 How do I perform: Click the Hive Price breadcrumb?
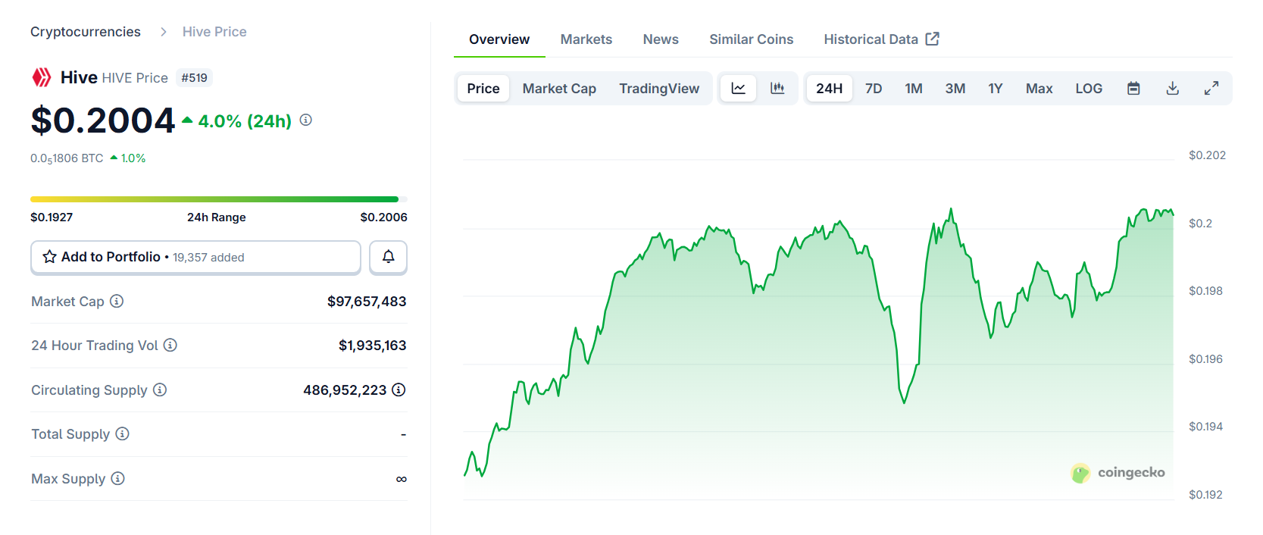point(214,32)
